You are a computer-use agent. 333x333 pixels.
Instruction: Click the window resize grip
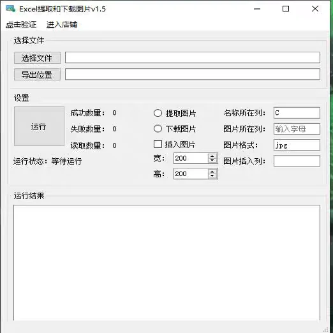pos(325,329)
